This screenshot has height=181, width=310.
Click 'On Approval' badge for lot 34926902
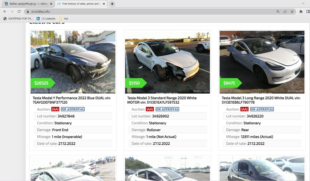(167, 109)
